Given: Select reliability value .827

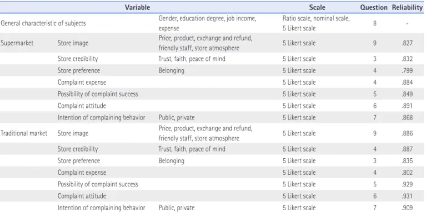Looking at the screenshot, I should [407, 43].
